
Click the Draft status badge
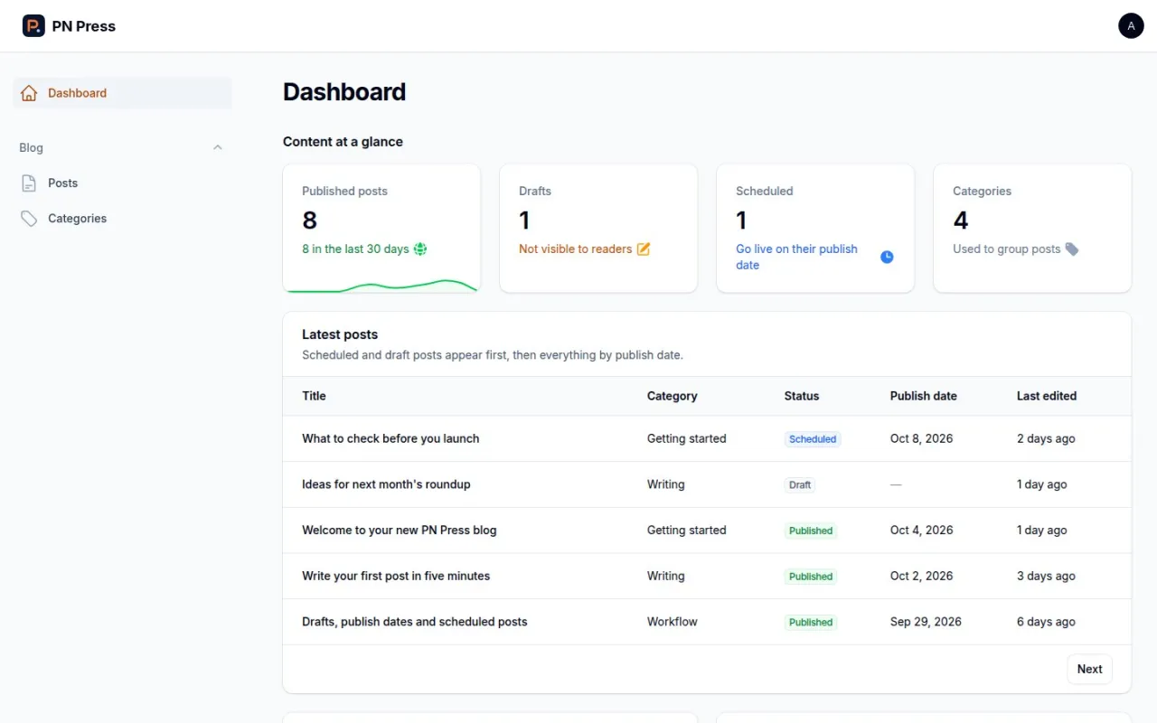click(800, 485)
